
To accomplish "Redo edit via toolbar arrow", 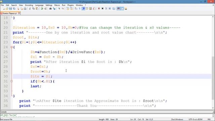I will tap(46, 9).
